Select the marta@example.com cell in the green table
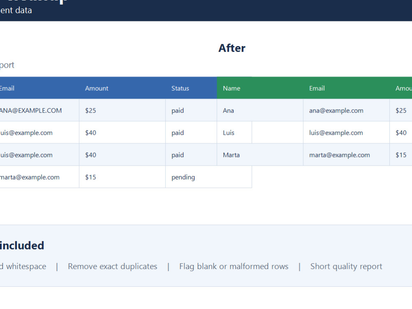This screenshot has width=412, height=309. (346, 155)
